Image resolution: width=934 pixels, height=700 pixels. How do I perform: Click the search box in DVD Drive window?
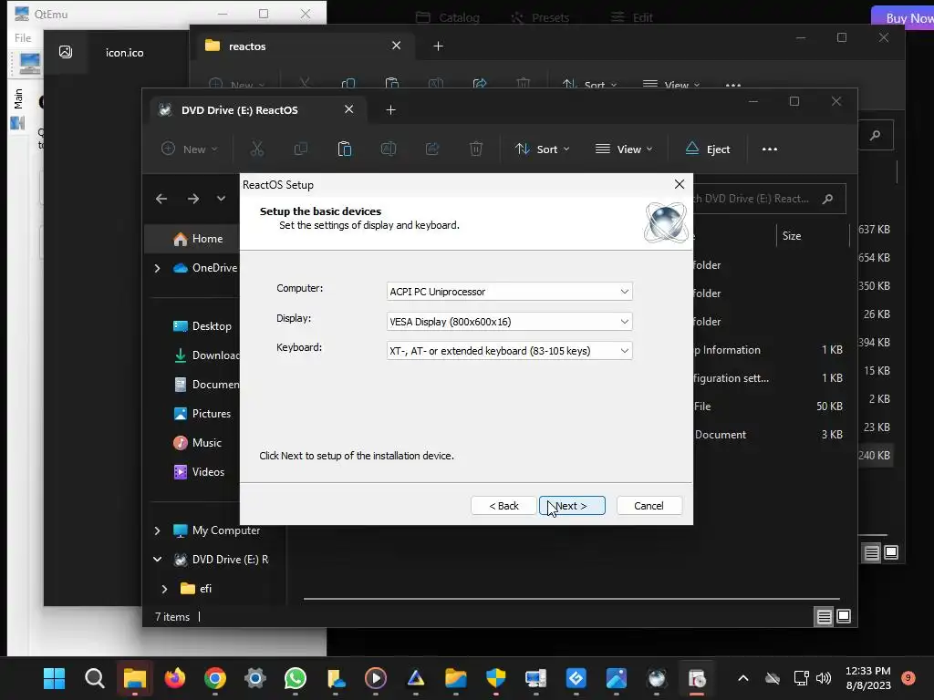pos(768,199)
